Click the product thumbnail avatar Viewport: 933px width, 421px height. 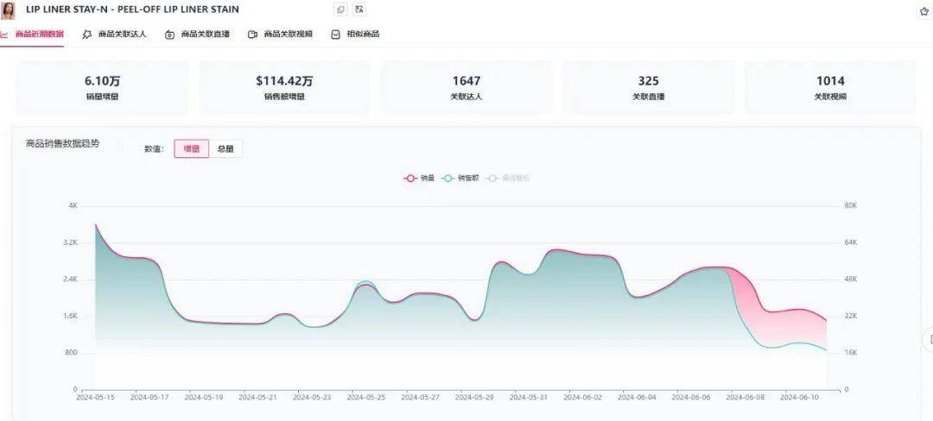(x=8, y=10)
